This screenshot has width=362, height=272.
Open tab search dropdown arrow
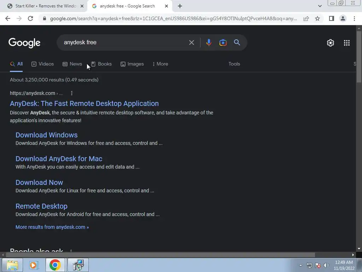coord(320,6)
